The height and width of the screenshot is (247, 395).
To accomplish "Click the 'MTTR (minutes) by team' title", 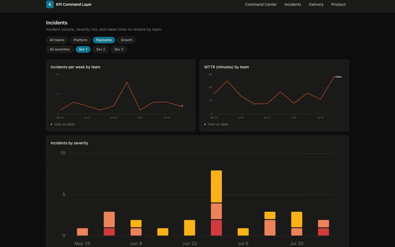I will [227, 67].
